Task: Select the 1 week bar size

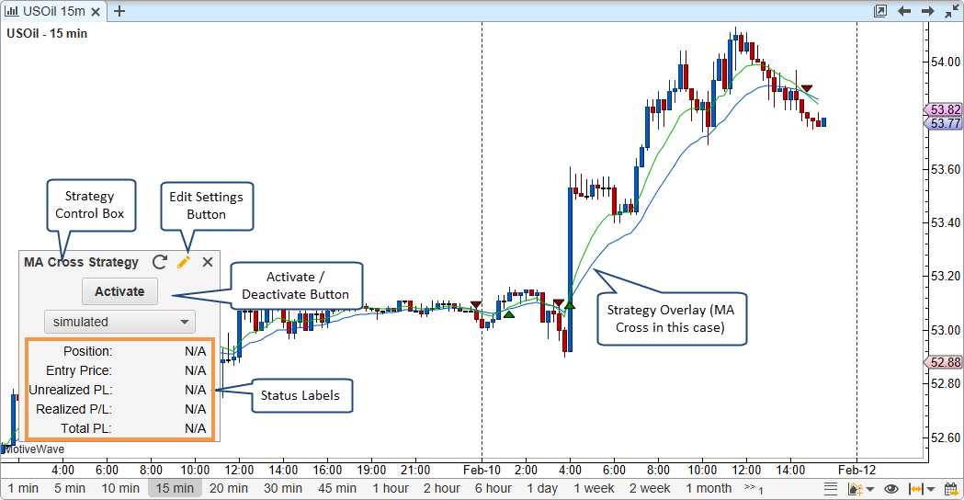Action: click(x=594, y=488)
